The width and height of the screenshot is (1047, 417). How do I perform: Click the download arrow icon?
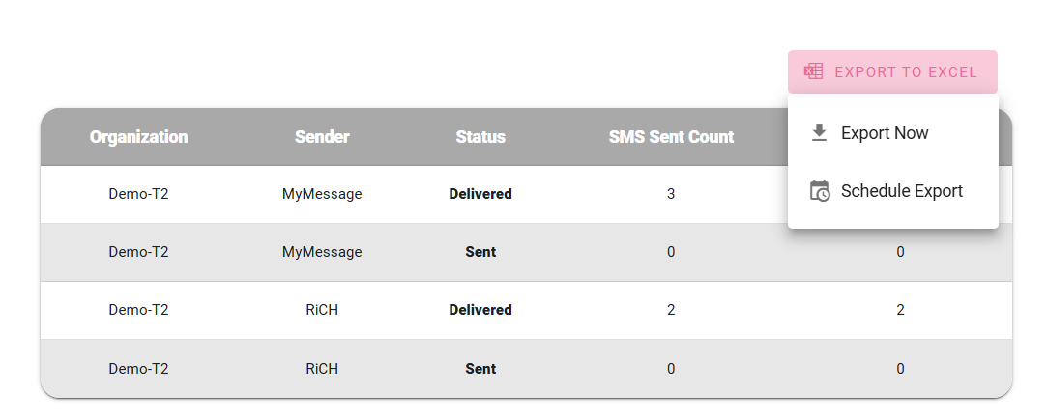coord(819,133)
